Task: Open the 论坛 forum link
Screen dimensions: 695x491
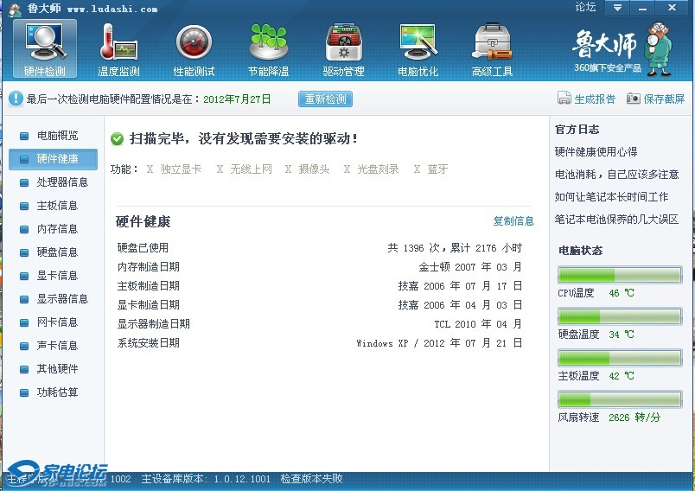Action: click(x=585, y=7)
